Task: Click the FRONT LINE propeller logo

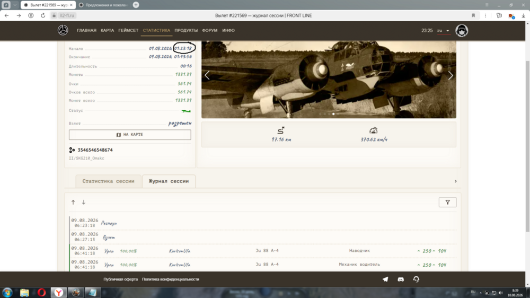Action: point(63,30)
